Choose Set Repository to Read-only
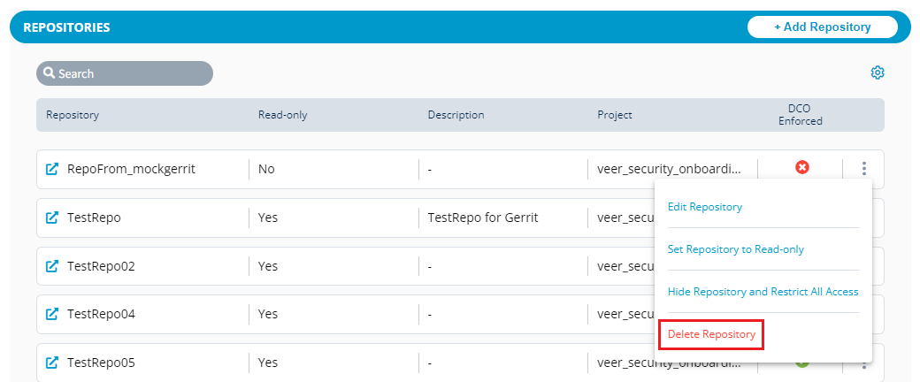 pyautogui.click(x=735, y=249)
